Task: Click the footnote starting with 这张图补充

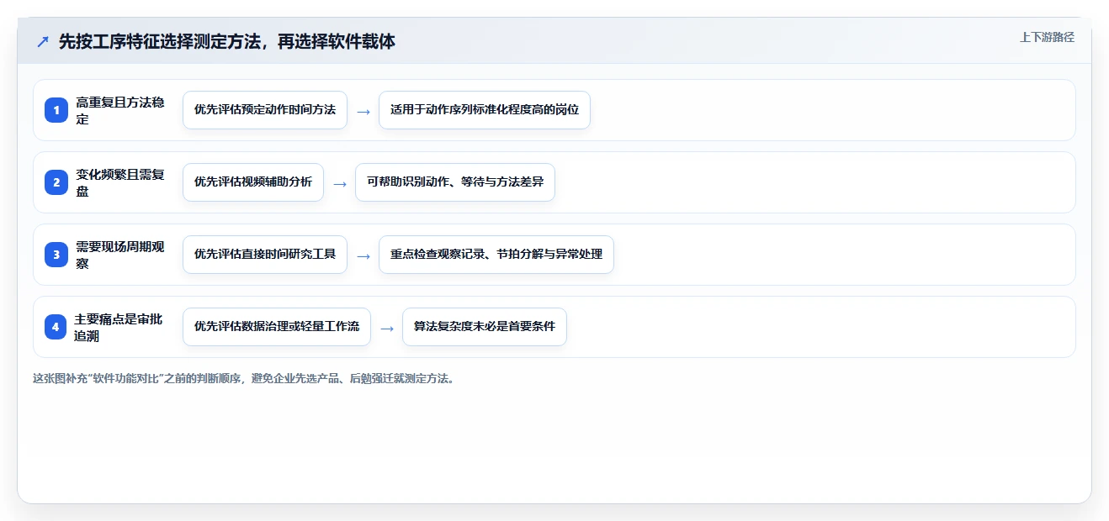Action: coord(245,379)
